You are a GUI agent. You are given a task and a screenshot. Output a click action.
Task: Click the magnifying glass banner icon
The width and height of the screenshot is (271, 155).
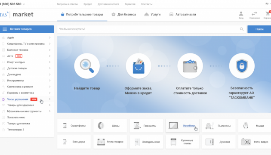[x=87, y=66]
